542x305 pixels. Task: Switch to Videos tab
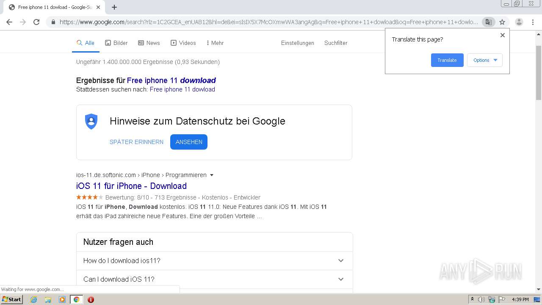[183, 43]
